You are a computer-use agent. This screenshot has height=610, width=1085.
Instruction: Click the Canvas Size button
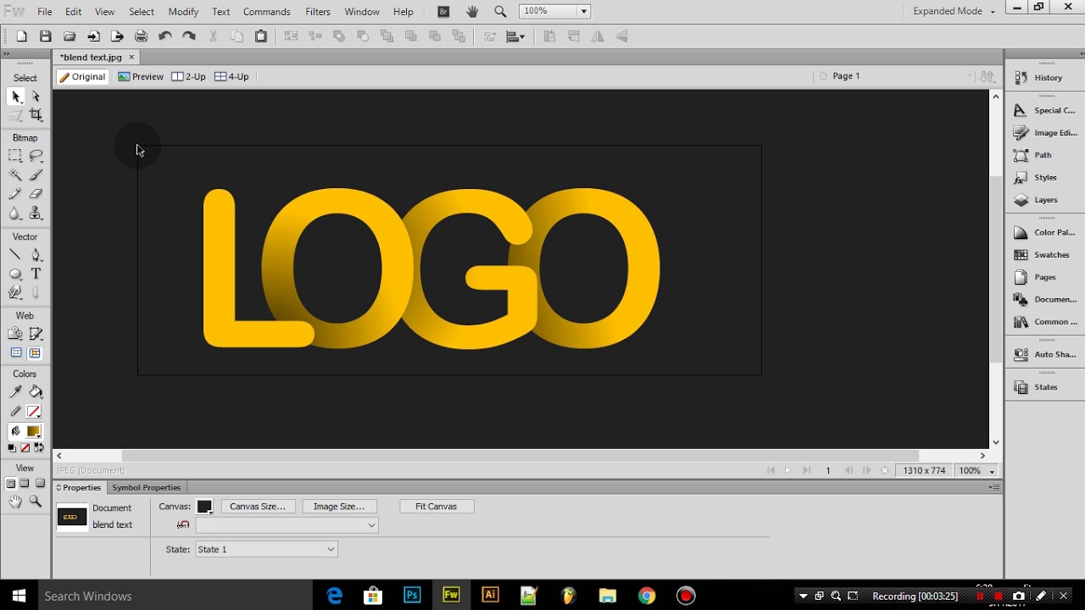pyautogui.click(x=258, y=507)
